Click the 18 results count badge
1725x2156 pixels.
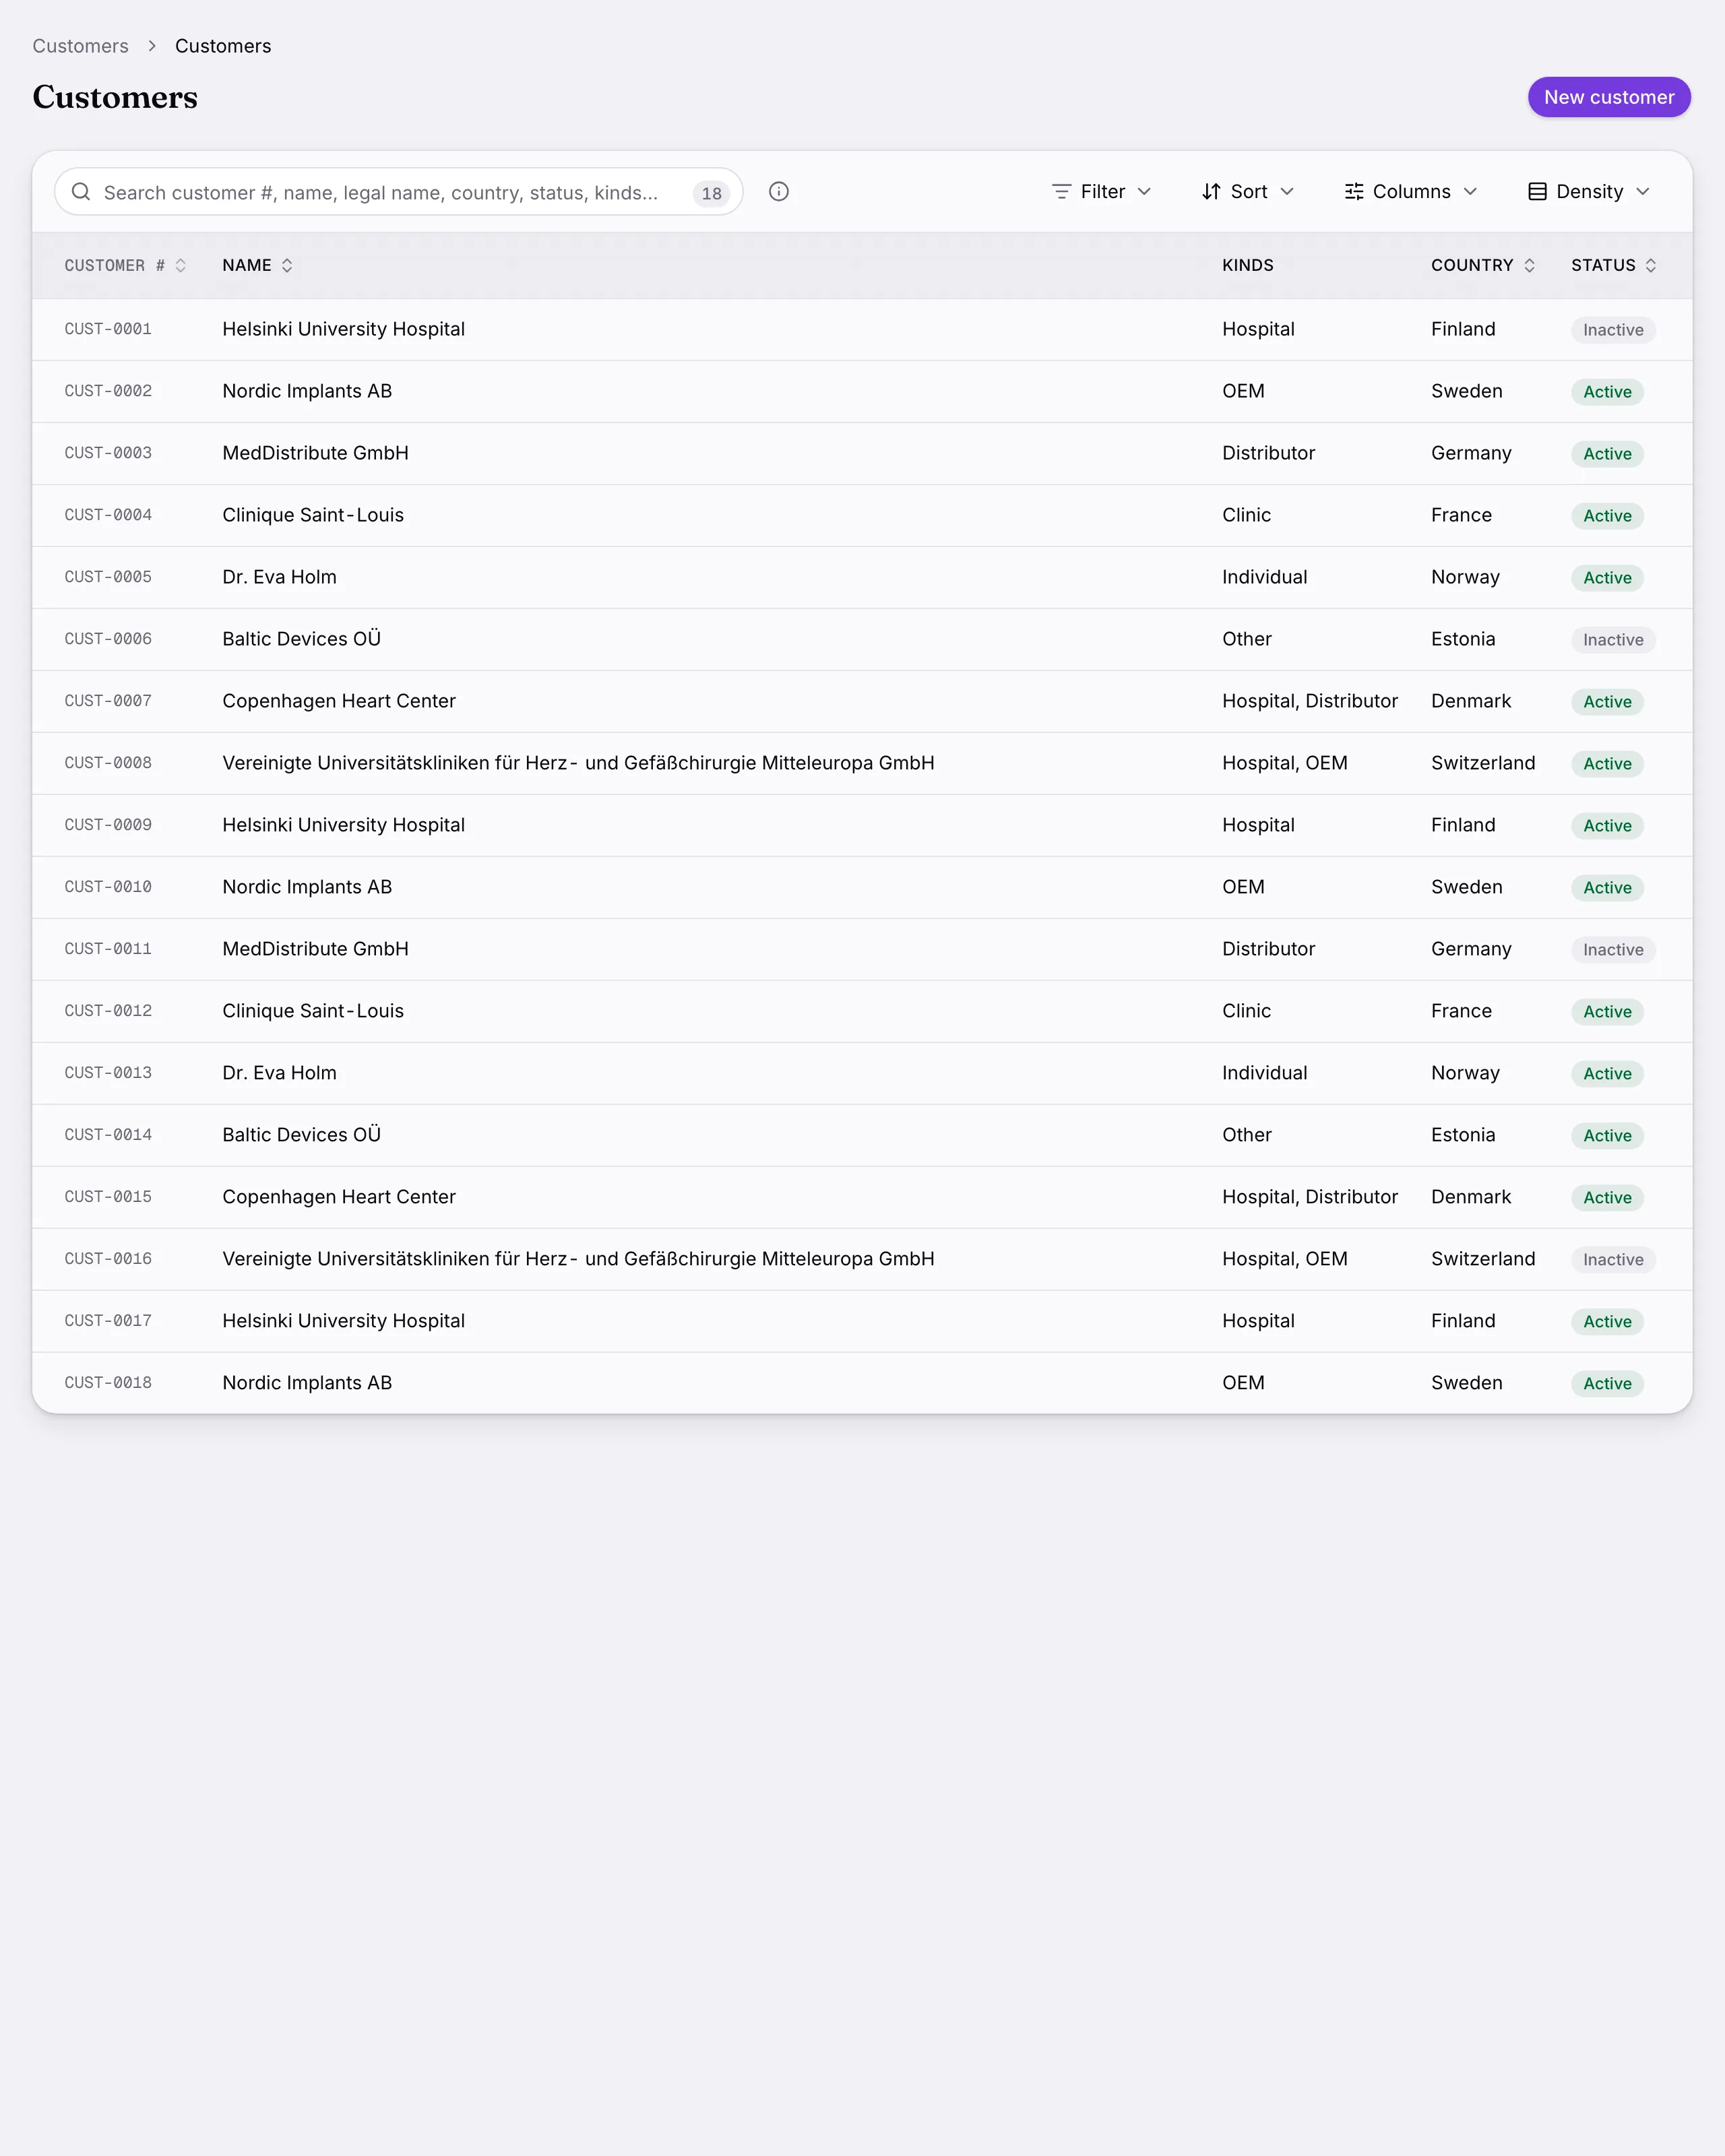[x=711, y=193]
